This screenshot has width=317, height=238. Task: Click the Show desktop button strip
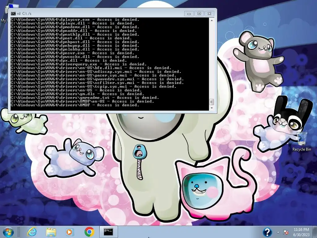(x=315, y=232)
